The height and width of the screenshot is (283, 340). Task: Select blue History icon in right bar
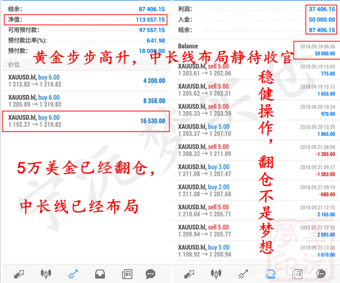[x=270, y=274]
